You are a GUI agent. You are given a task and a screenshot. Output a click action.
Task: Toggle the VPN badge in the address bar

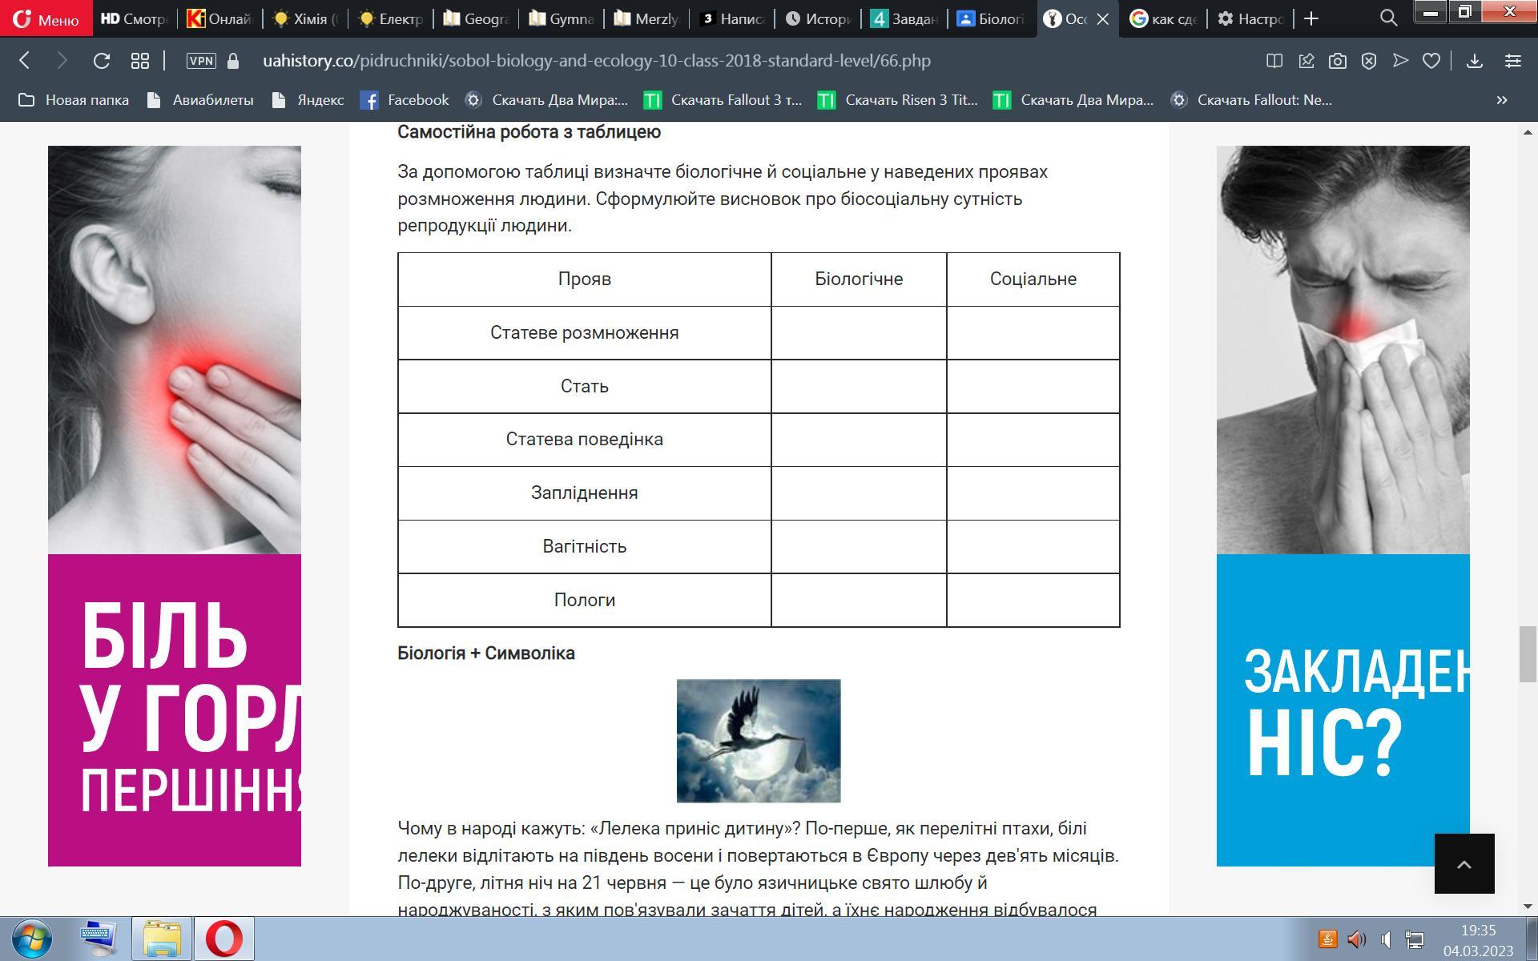click(201, 61)
